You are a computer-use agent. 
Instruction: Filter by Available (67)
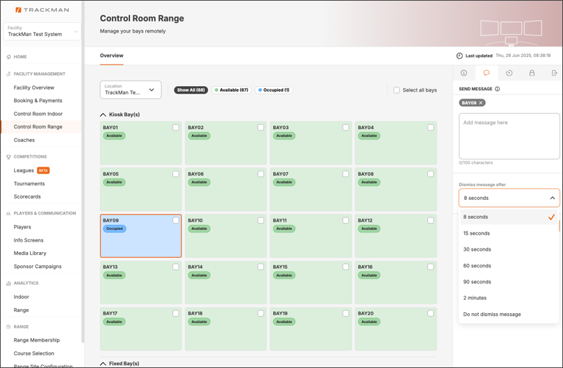231,90
